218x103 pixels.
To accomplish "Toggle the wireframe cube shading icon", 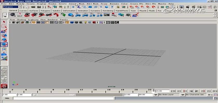I will coord(67,22).
